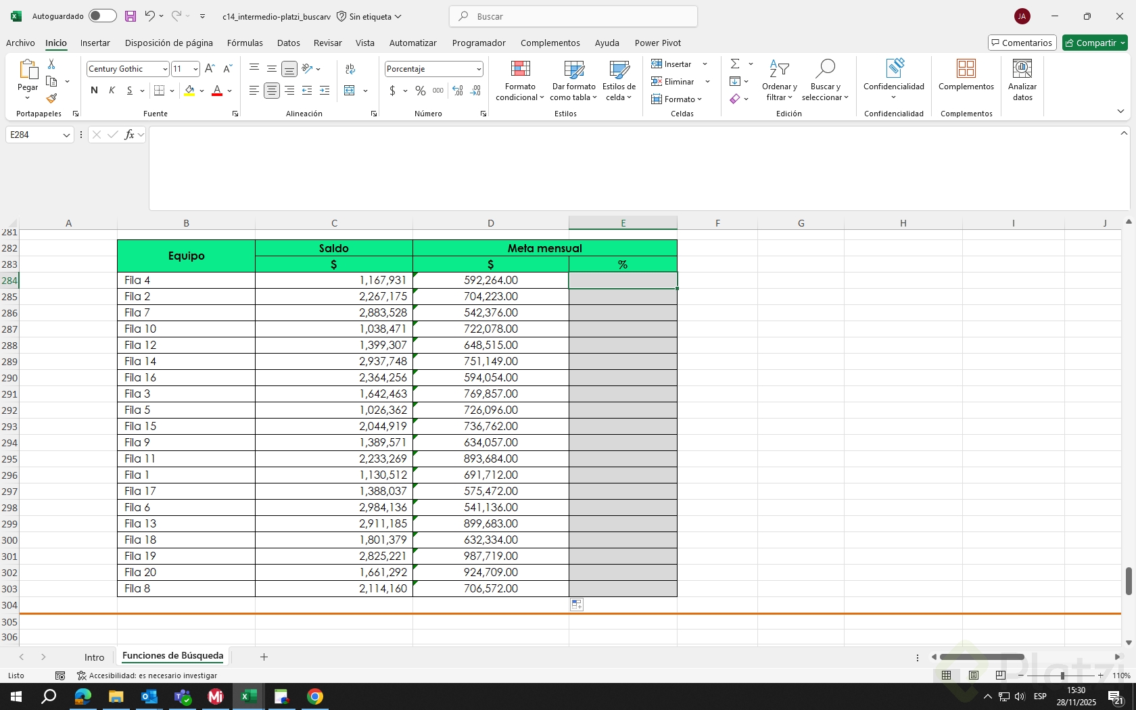The height and width of the screenshot is (710, 1136).
Task: Open the Fórmulas ribbon tab
Action: [245, 43]
